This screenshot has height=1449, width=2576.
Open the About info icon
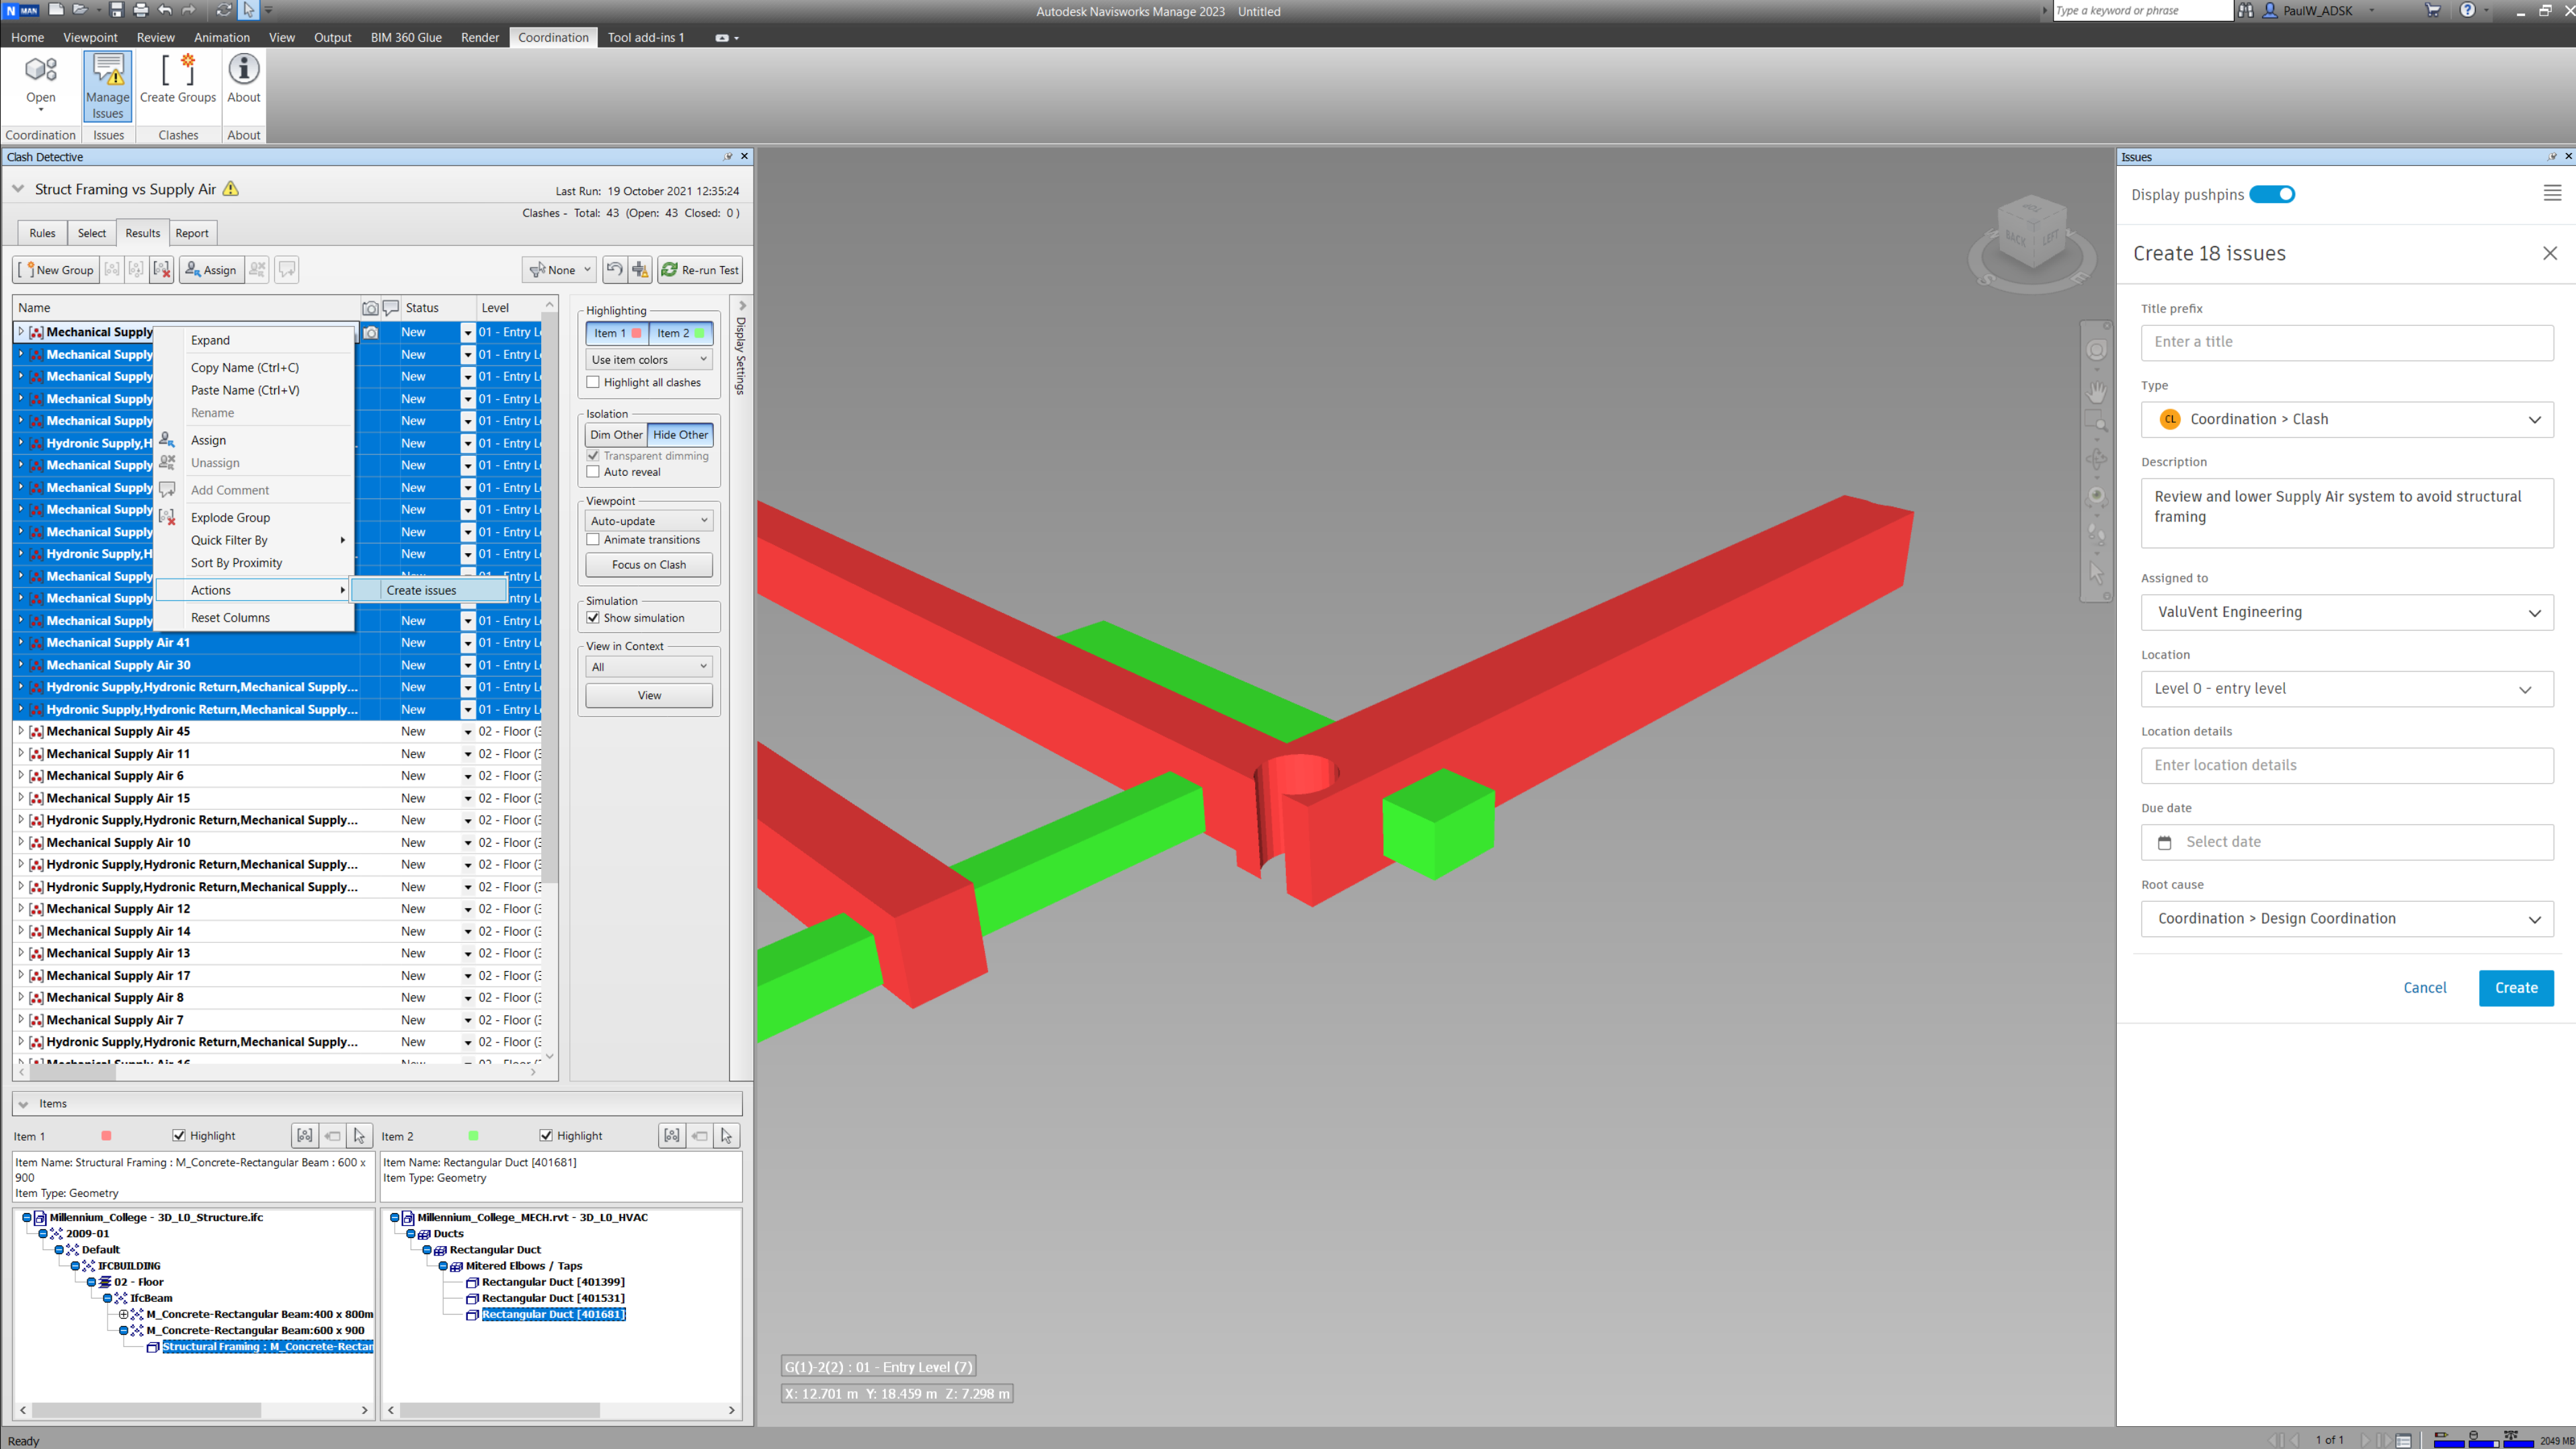point(243,70)
